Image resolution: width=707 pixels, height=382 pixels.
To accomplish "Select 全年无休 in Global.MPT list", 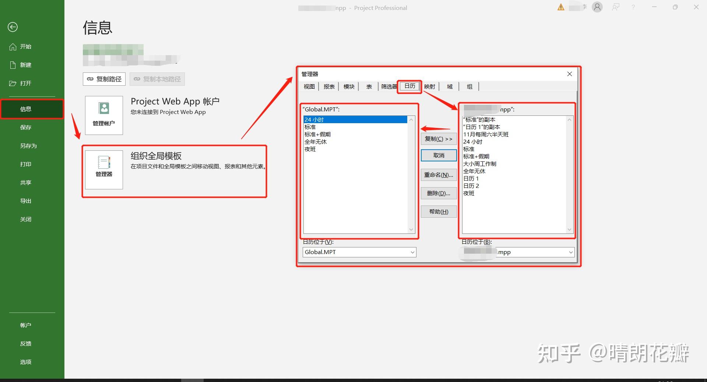I will pos(355,142).
